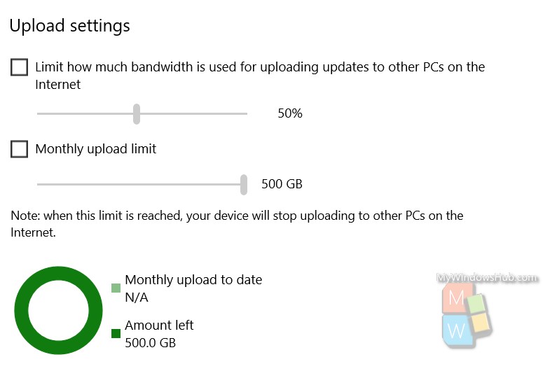543x371 pixels.
Task: Check the Monthly upload limit box
Action: [x=19, y=149]
